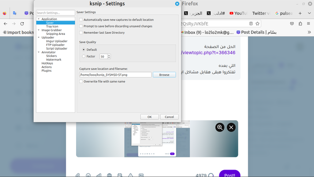
Task: Cancel the settings dialog
Action: click(x=169, y=117)
